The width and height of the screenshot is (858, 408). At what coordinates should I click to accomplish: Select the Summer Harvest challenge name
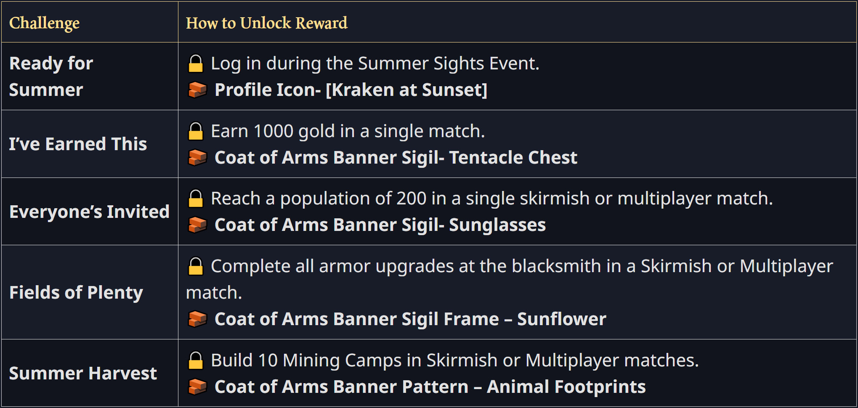pyautogui.click(x=83, y=373)
